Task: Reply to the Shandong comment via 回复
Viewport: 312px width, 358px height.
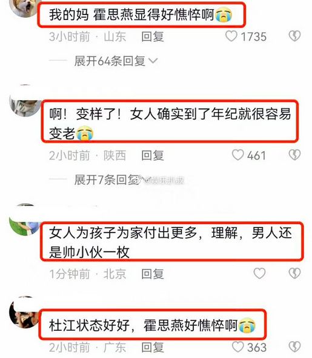Action: tap(153, 36)
